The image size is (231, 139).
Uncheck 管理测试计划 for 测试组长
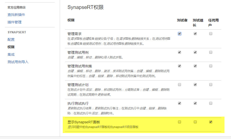click(195, 85)
